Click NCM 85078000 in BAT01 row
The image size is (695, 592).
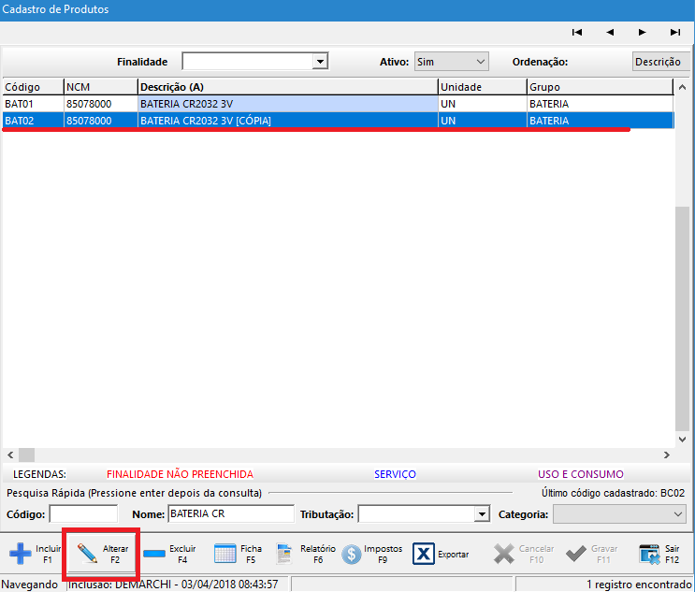pyautogui.click(x=101, y=104)
